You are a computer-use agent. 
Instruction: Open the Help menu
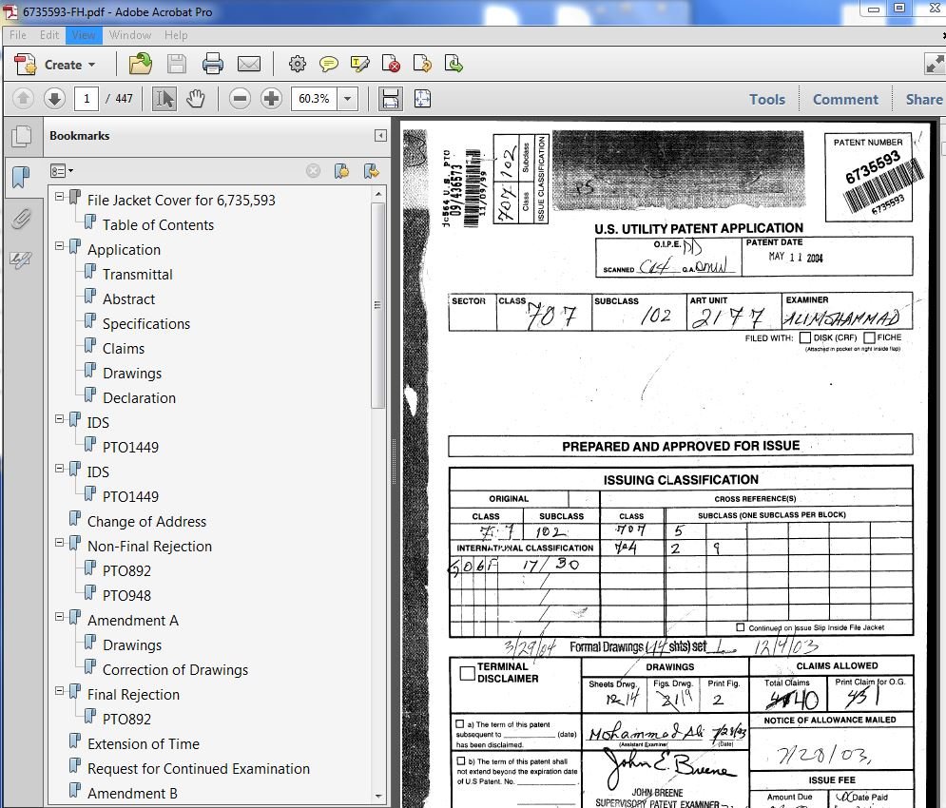pos(176,35)
